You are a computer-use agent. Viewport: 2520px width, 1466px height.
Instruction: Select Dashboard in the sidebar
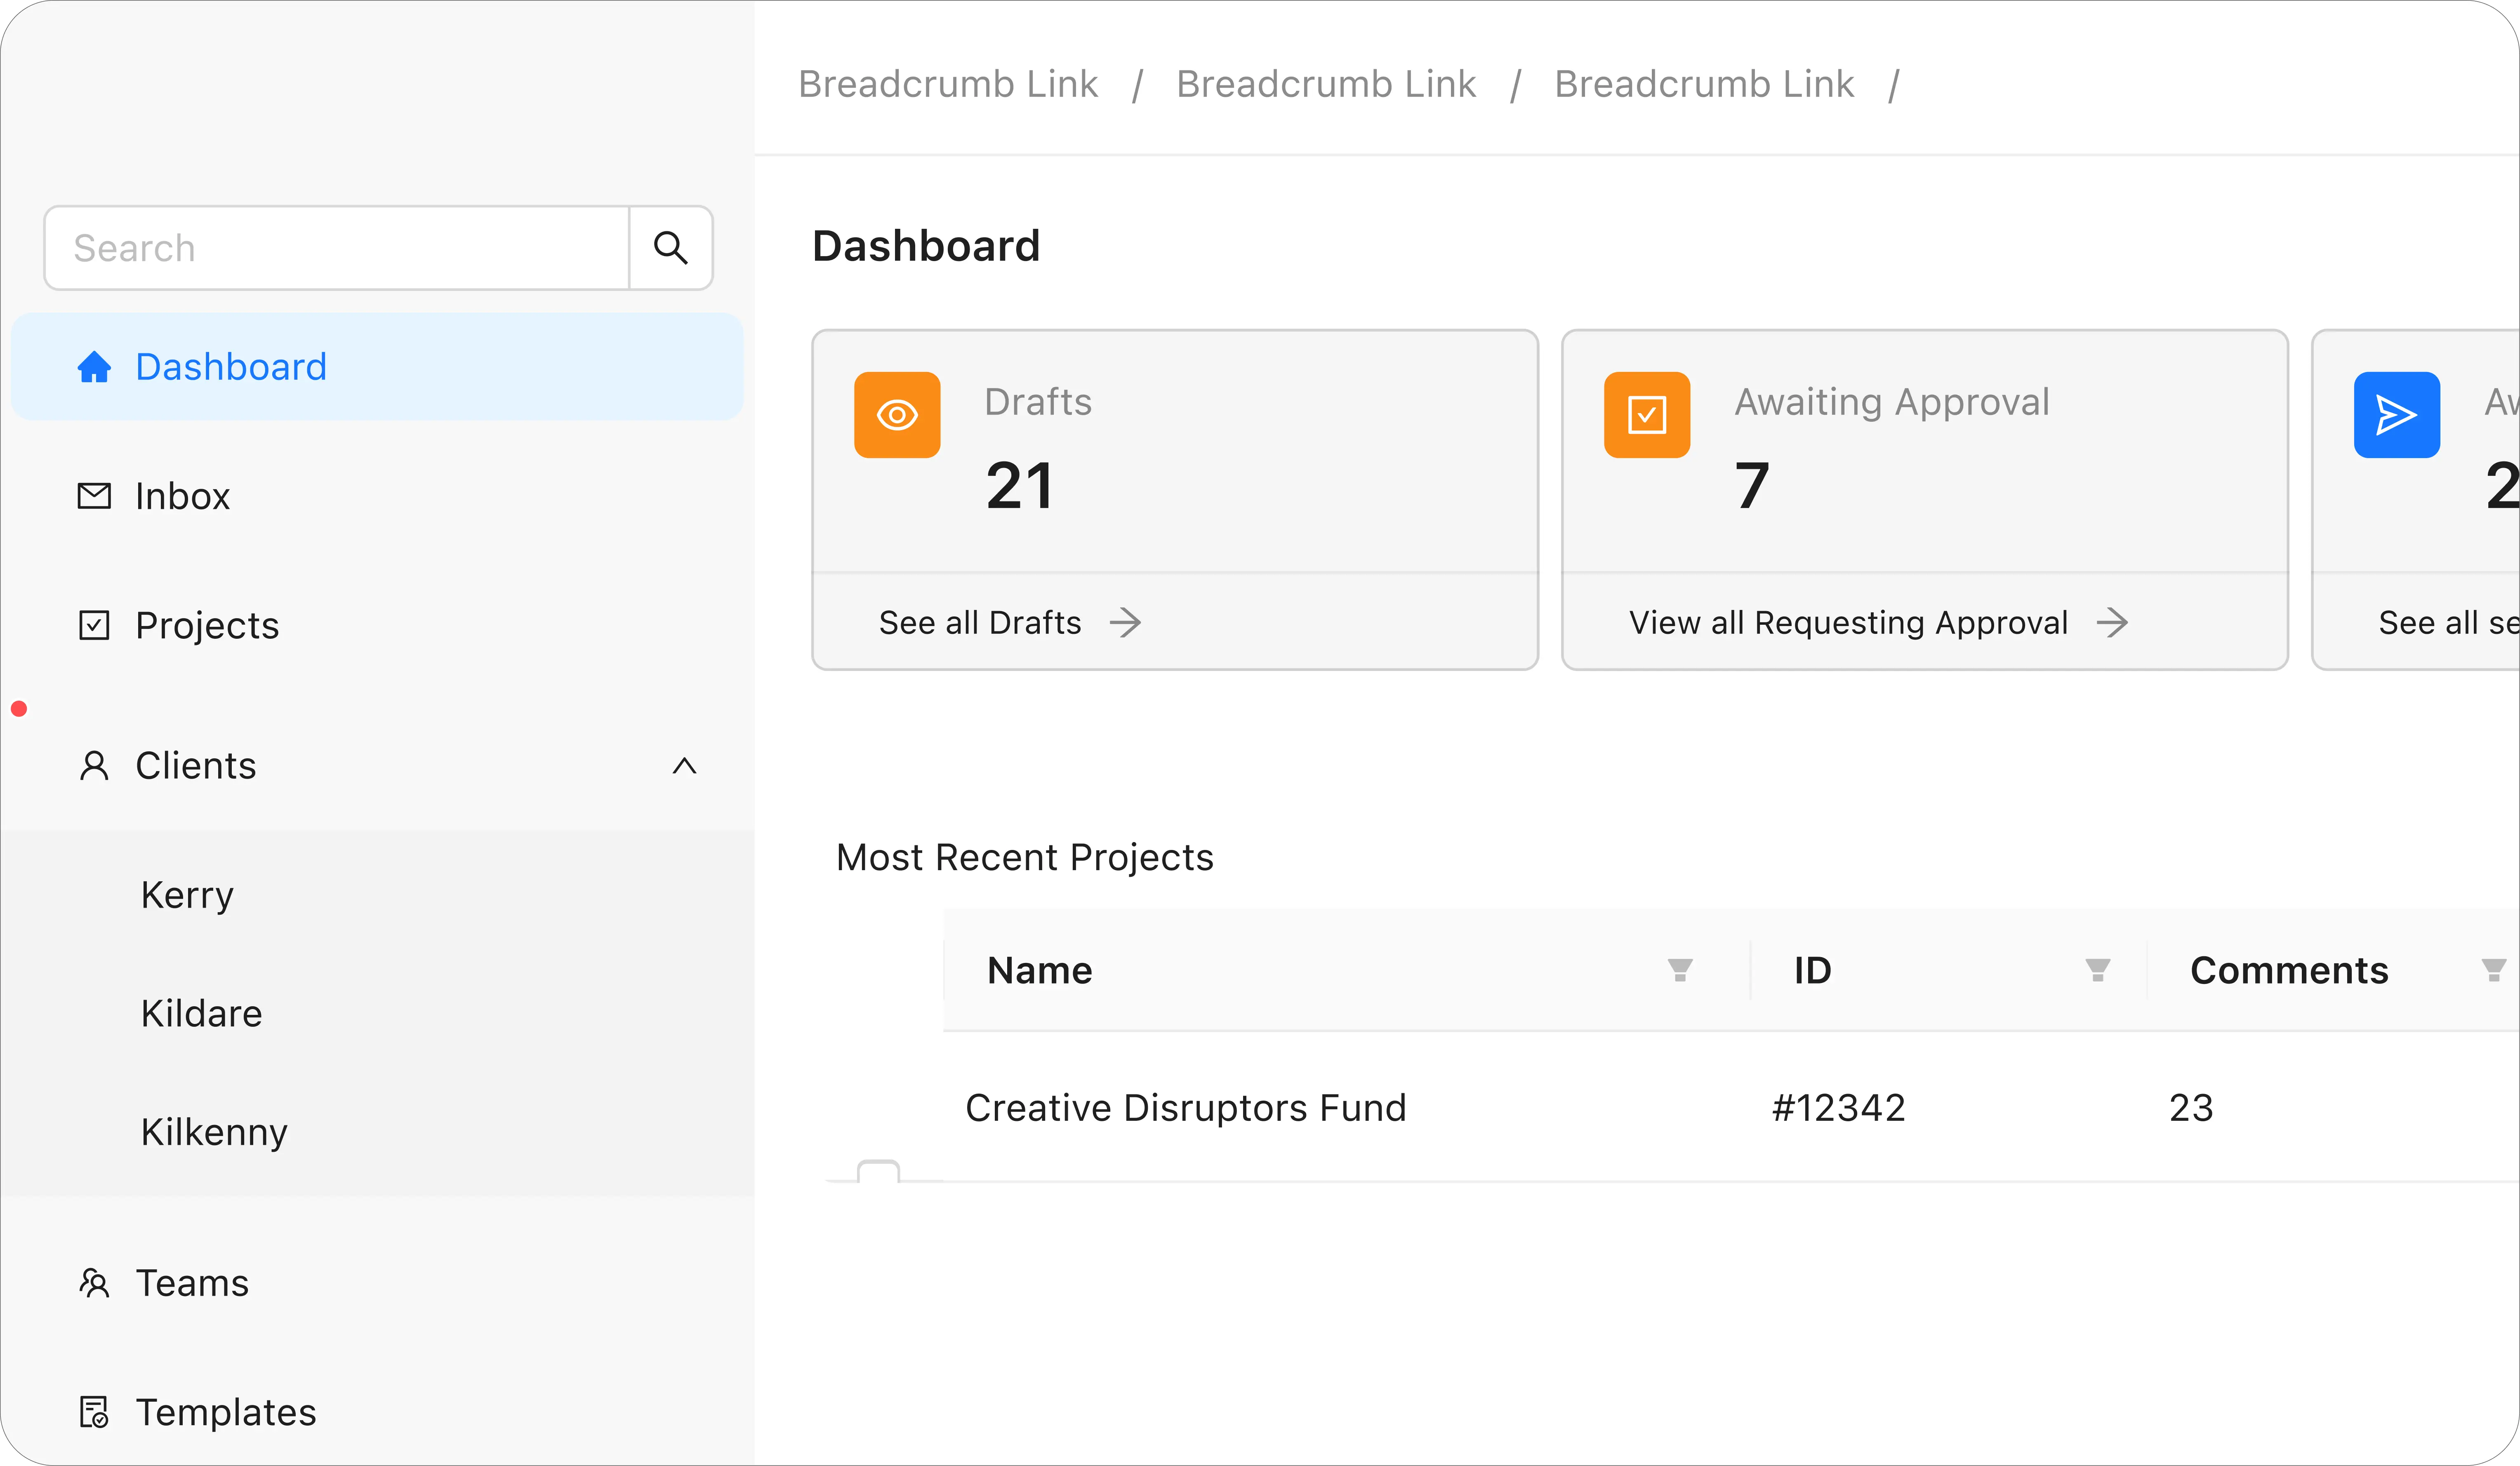[x=230, y=367]
